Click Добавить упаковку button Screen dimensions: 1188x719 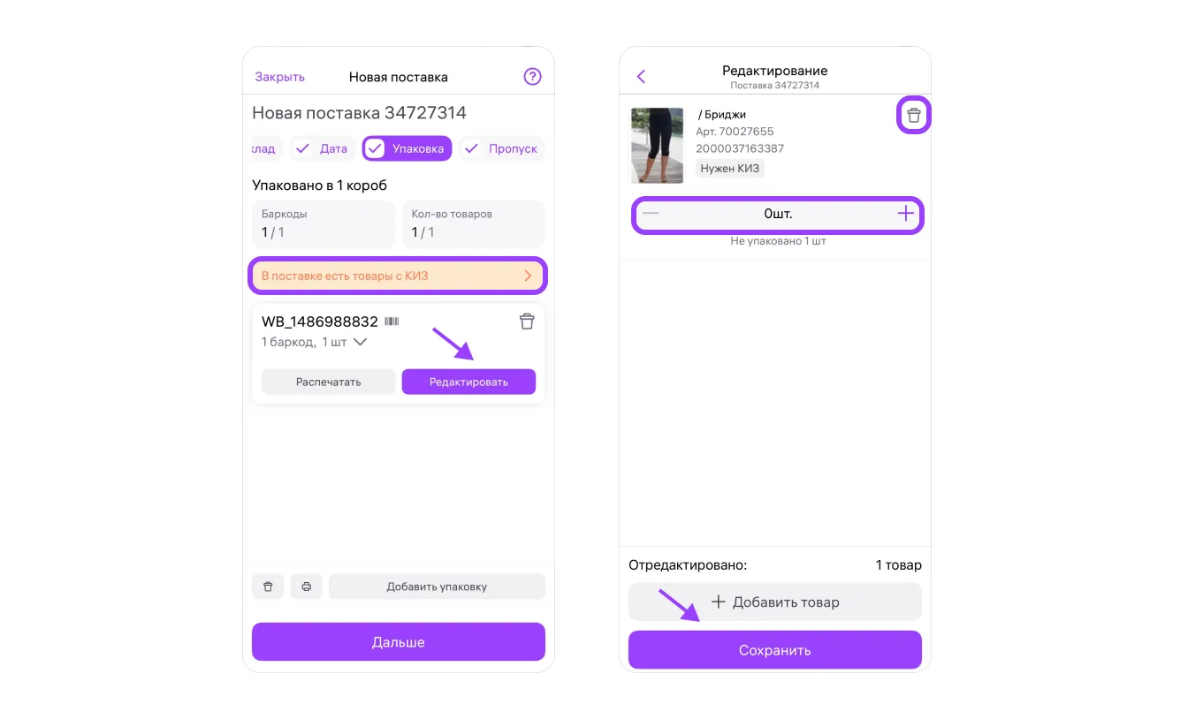[x=437, y=587]
